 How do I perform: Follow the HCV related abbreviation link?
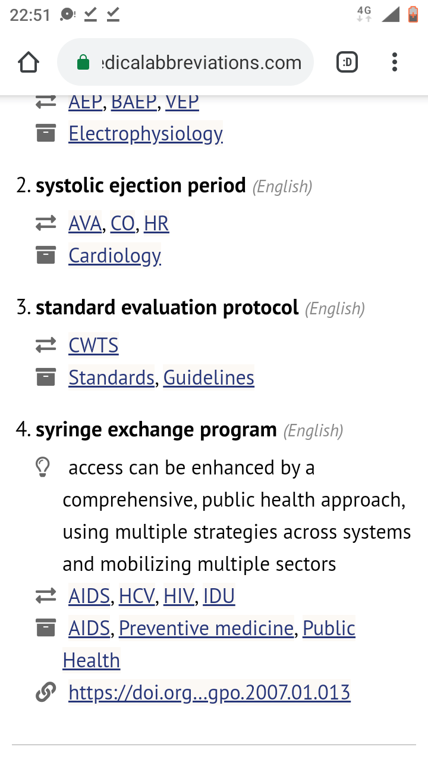coord(137,596)
